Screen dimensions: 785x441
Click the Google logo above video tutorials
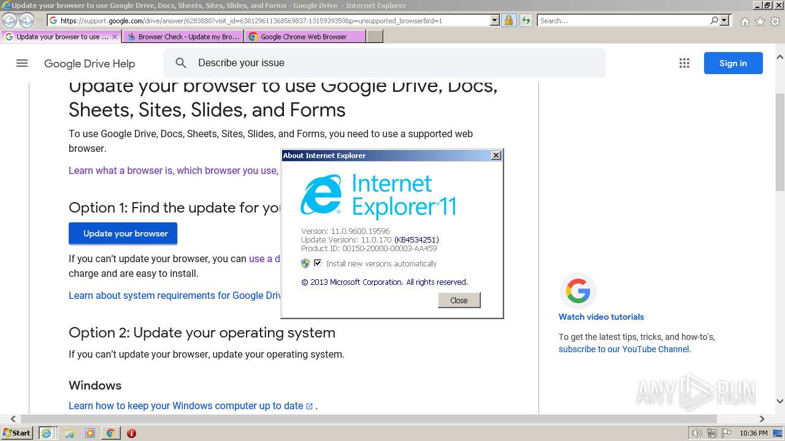click(578, 291)
